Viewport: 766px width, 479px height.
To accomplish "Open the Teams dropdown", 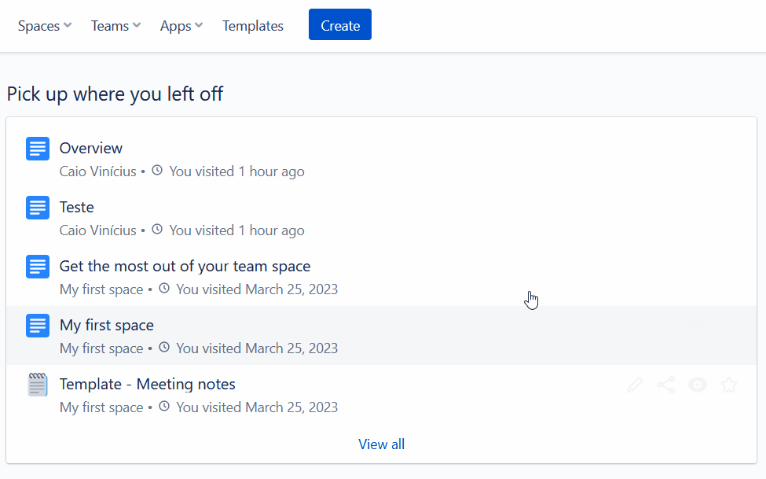I will tap(115, 25).
